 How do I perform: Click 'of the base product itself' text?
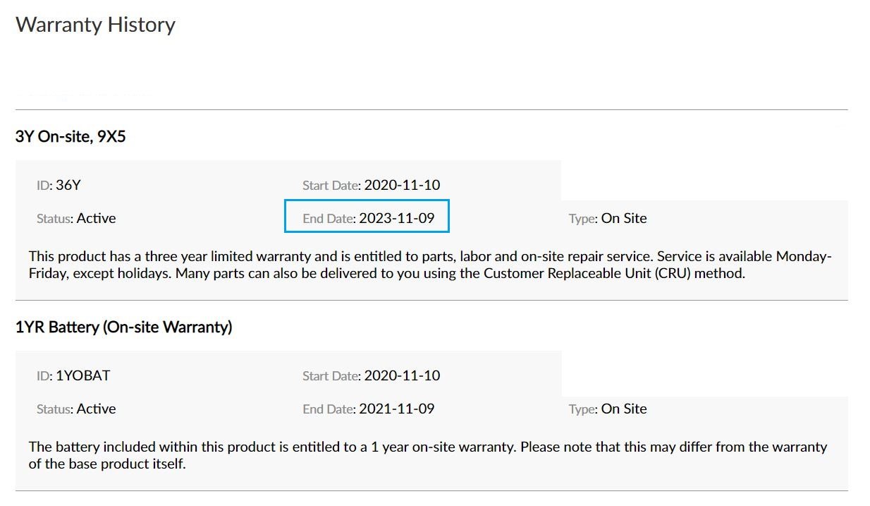pyautogui.click(x=107, y=464)
